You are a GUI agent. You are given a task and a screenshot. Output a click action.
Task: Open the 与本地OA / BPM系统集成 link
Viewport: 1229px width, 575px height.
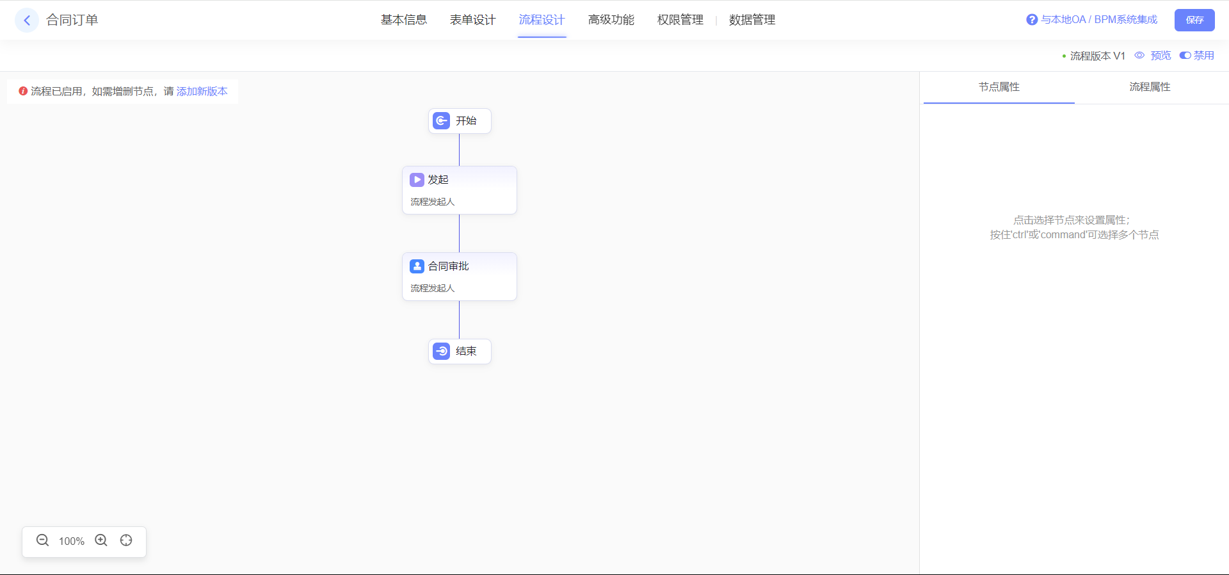(x=1098, y=20)
